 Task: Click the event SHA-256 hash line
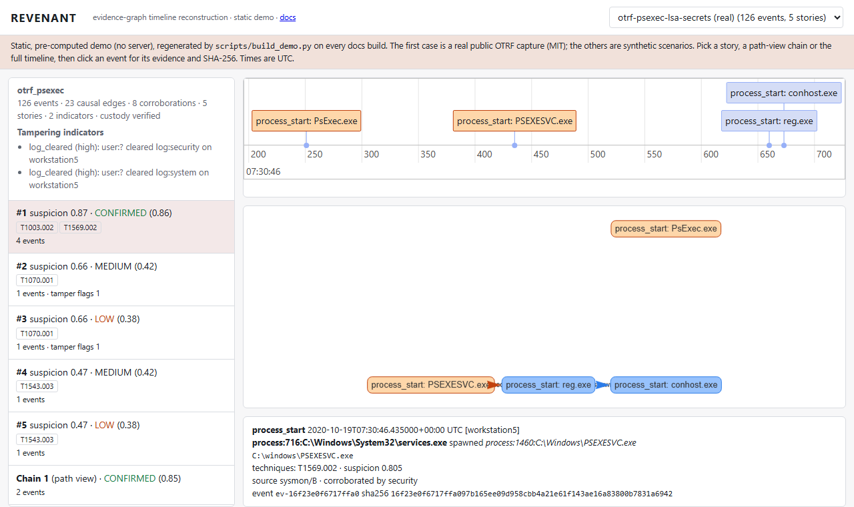point(462,494)
